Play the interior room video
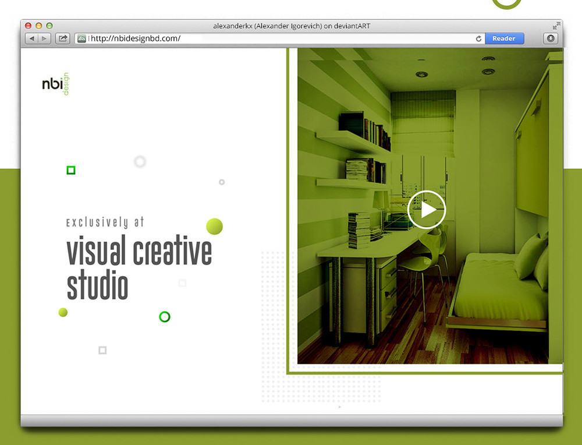This screenshot has width=582, height=445. (427, 210)
